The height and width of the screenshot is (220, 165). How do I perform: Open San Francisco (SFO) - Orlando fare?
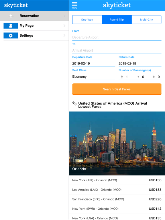[x=117, y=199]
